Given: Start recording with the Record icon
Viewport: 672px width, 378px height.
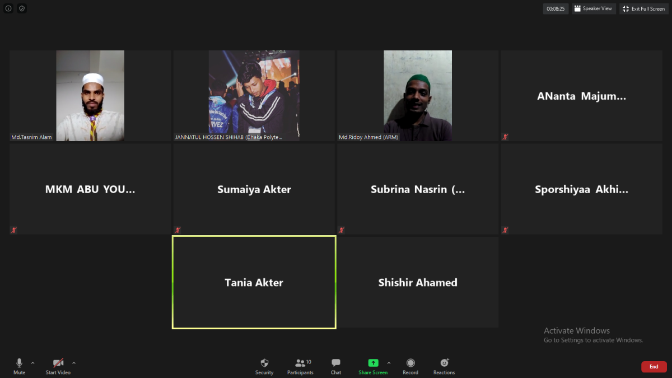Looking at the screenshot, I should [410, 365].
